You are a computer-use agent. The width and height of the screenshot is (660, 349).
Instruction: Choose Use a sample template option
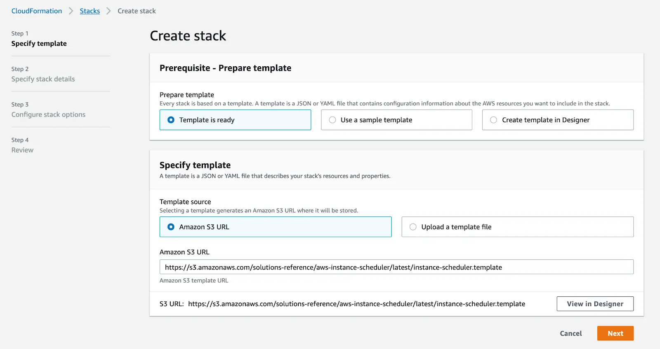[x=396, y=120]
